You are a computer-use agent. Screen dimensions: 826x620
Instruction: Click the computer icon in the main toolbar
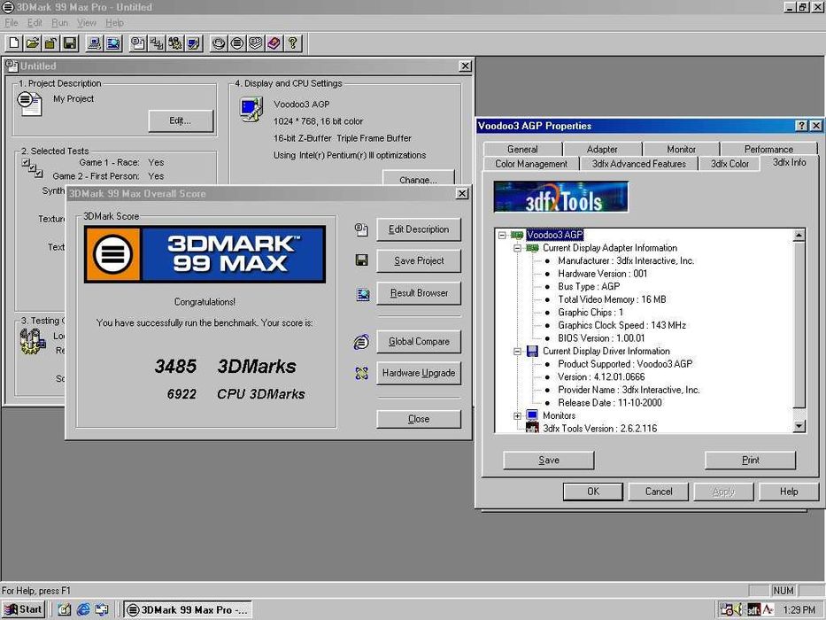pos(95,43)
